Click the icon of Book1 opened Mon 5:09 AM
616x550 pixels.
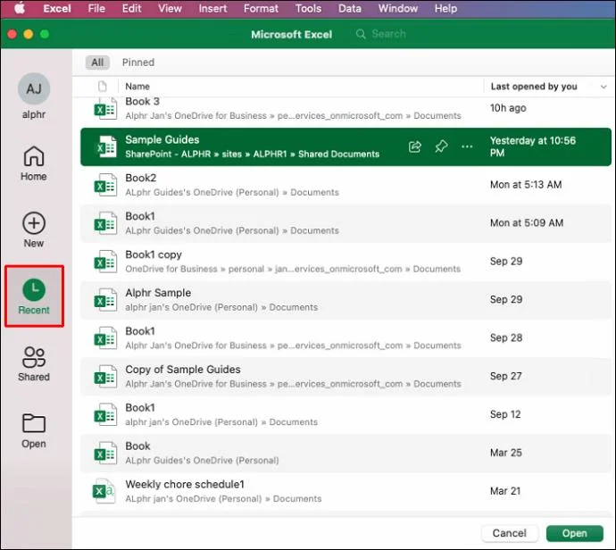coord(105,222)
